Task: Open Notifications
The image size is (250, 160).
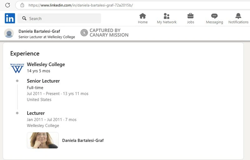Action: pyautogui.click(x=238, y=18)
